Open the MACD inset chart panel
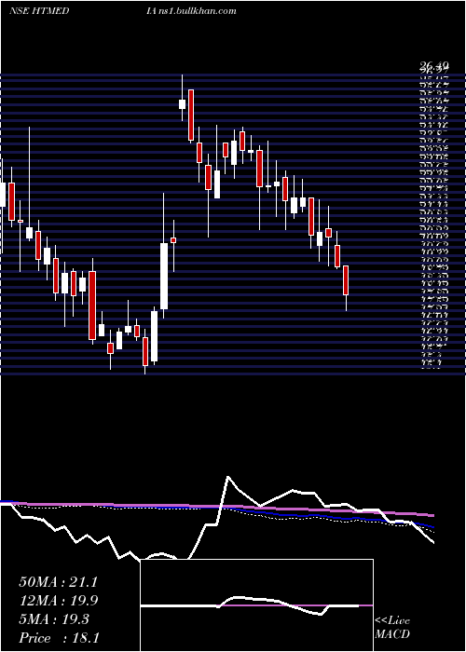466x652 pixels. click(256, 605)
